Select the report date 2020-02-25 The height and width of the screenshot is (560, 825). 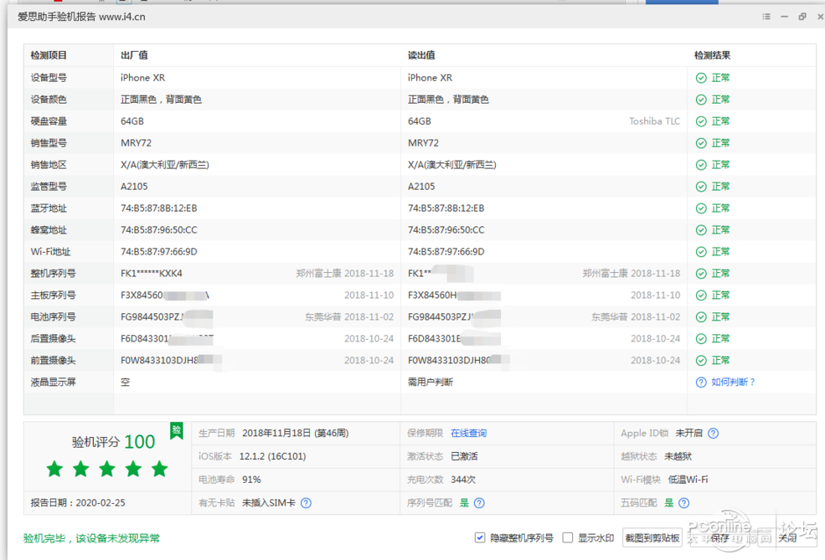tap(101, 503)
